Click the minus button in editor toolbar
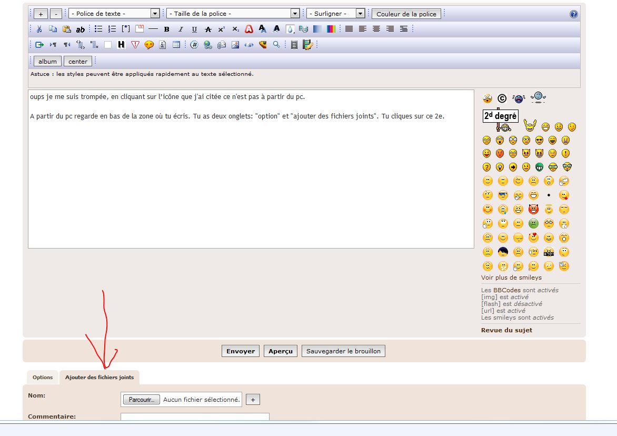617x436 pixels. tap(56, 14)
